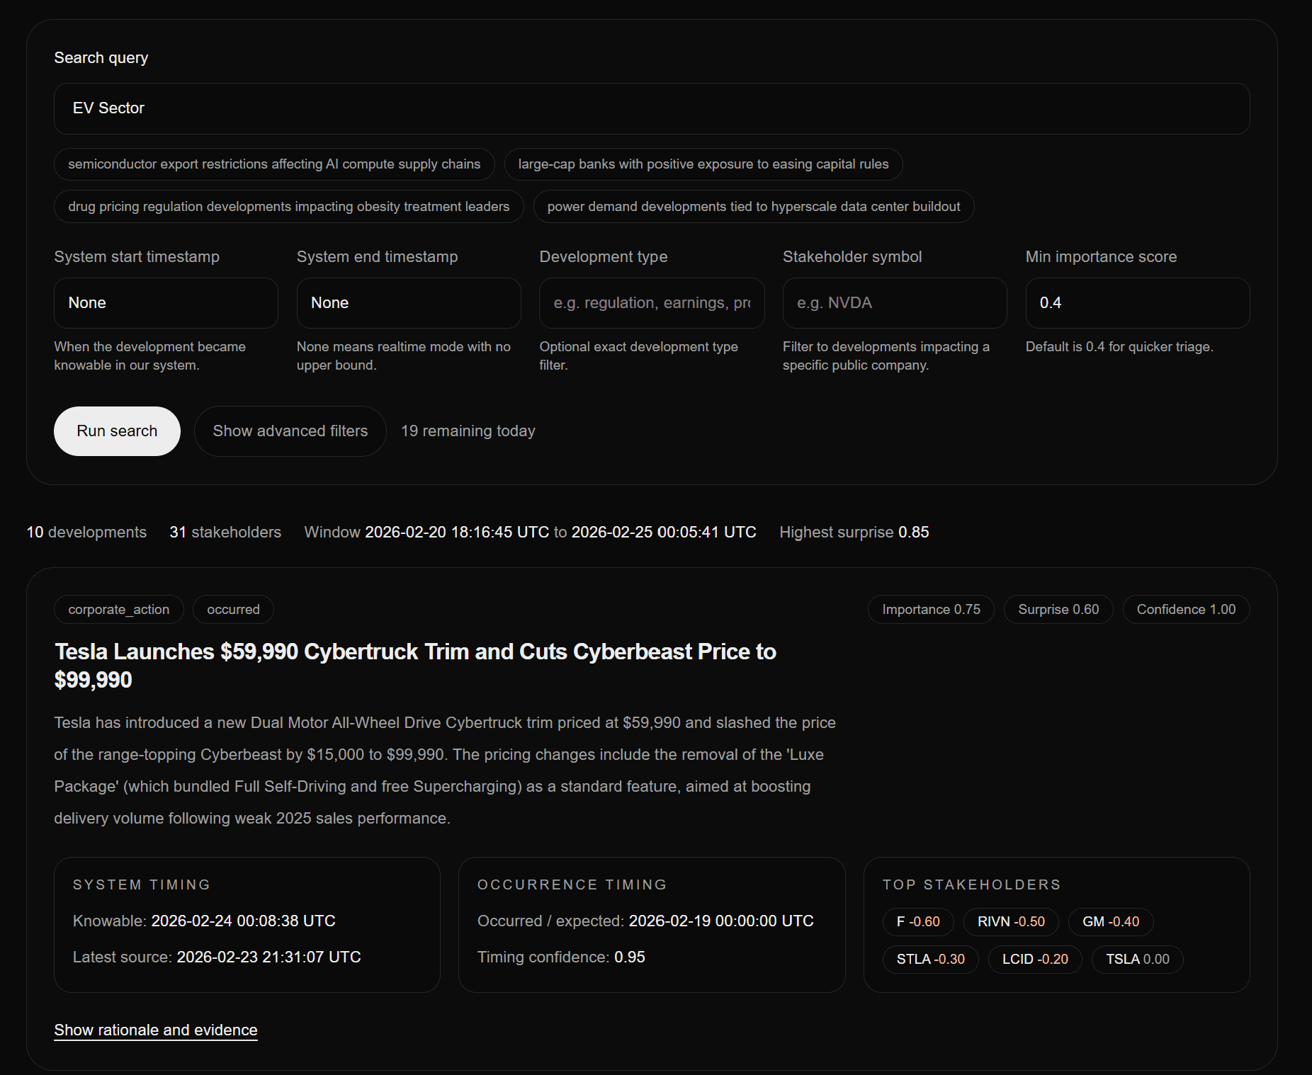The width and height of the screenshot is (1312, 1075).
Task: Select the corporate_action tag
Action: coord(118,609)
